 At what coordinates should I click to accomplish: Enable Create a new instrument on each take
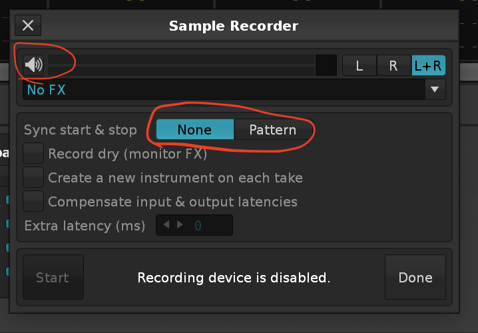click(x=33, y=177)
